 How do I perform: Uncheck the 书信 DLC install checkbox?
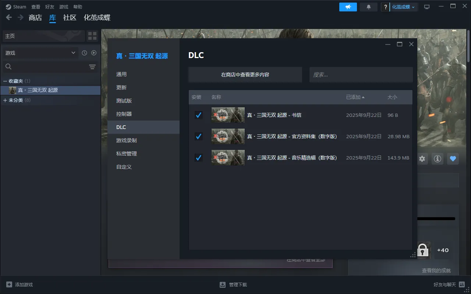(x=198, y=115)
